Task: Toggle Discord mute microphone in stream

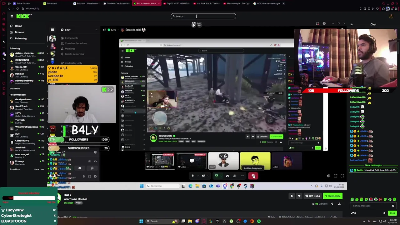Action: pos(192,176)
